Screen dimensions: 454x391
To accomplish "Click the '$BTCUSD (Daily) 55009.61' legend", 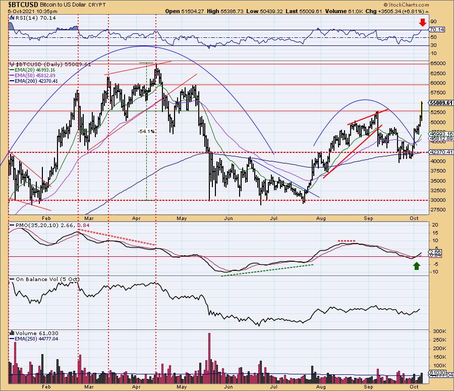I will pos(53,64).
